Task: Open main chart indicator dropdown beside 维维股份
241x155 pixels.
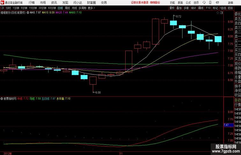Action: click(x=28, y=13)
